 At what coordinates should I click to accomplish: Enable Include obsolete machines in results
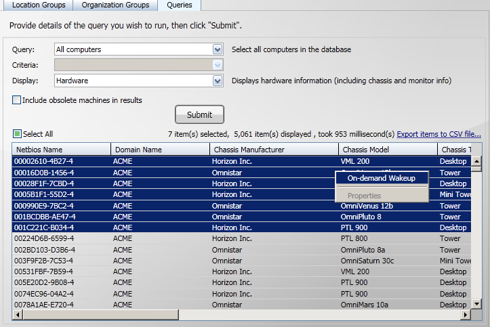(x=17, y=100)
